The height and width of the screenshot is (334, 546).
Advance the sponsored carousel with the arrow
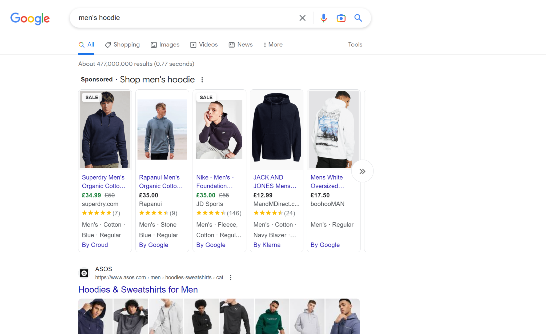click(x=362, y=171)
